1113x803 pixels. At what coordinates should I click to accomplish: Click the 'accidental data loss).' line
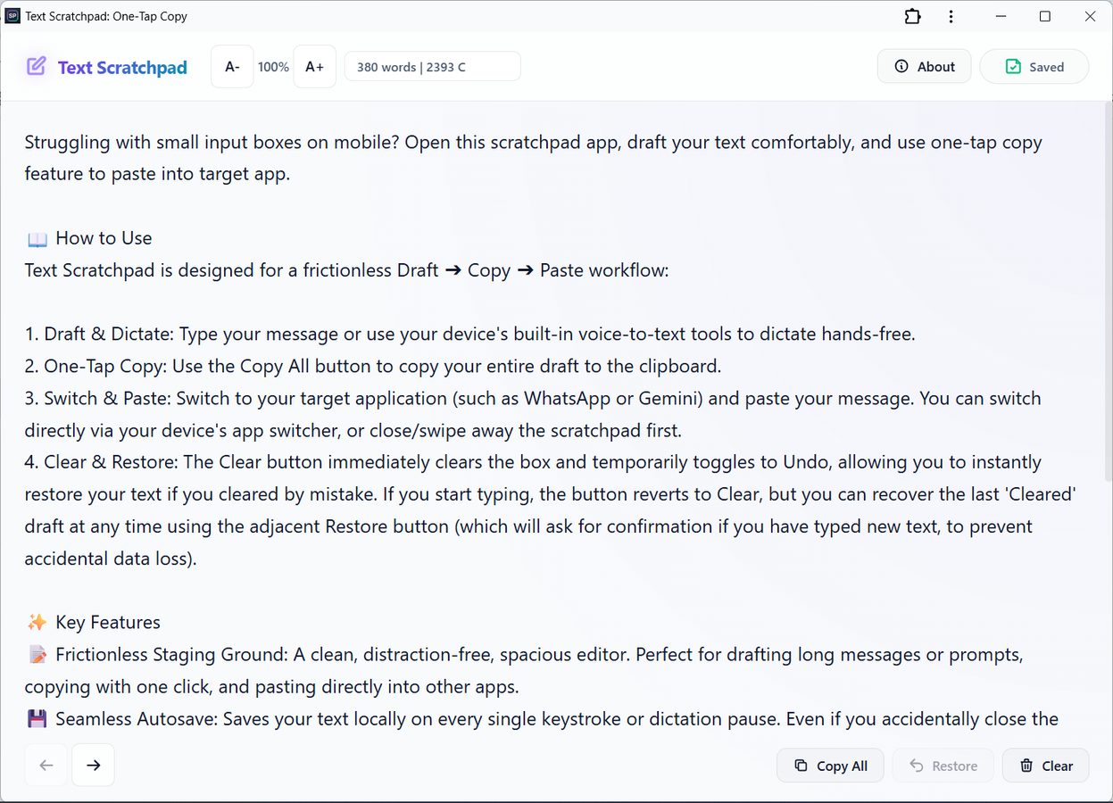coord(111,559)
